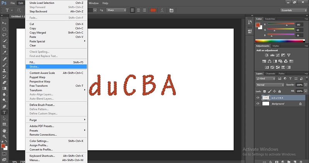Choose Define Brush Preset...
This screenshot has width=309, height=163.
(56, 105)
